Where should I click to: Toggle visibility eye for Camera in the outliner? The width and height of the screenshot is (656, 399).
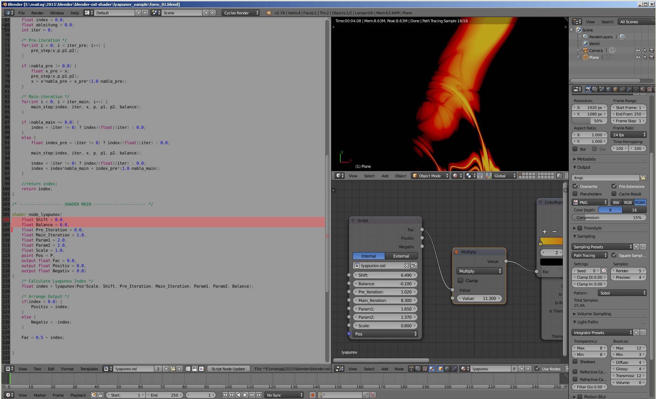pyautogui.click(x=638, y=50)
